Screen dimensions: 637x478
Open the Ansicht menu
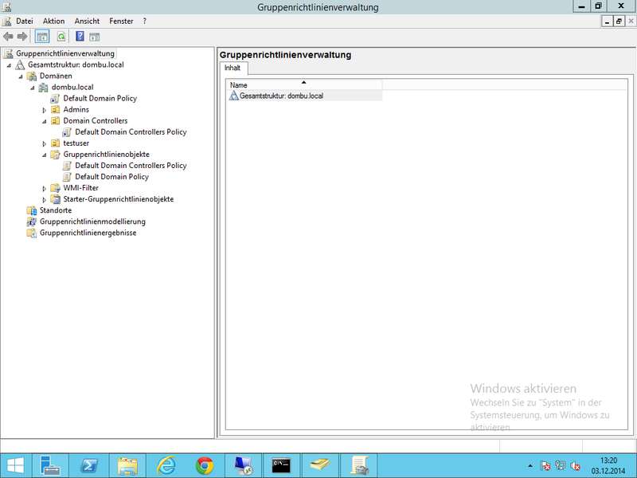point(87,22)
